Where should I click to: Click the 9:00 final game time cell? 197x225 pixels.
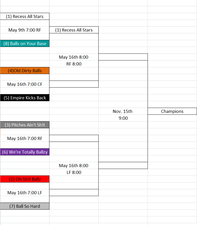[x=123, y=118]
